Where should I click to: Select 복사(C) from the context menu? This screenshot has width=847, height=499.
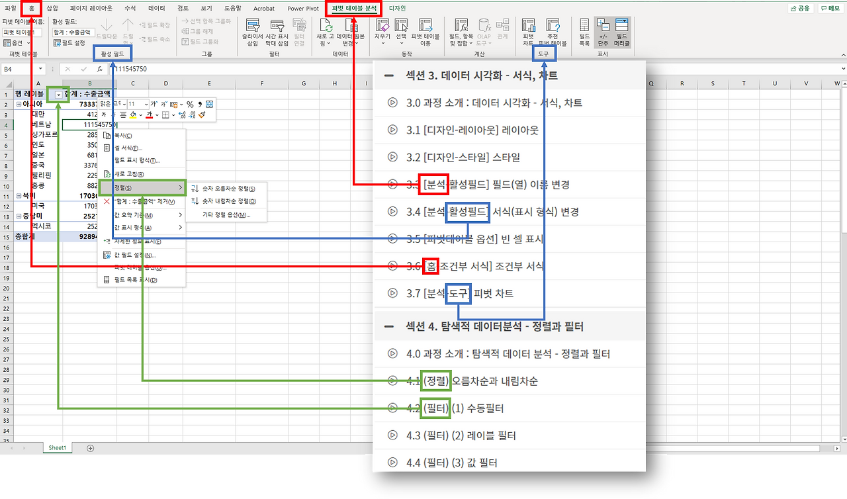pos(123,136)
